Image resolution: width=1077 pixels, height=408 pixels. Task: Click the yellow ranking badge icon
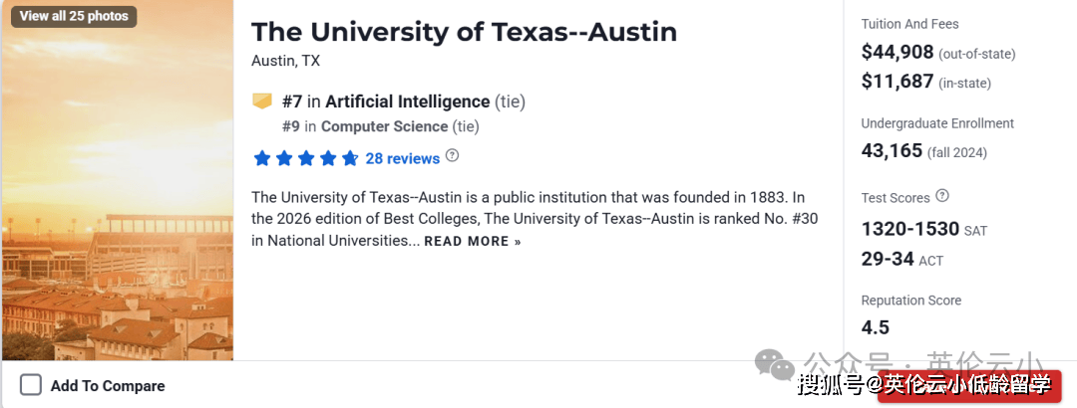point(262,101)
